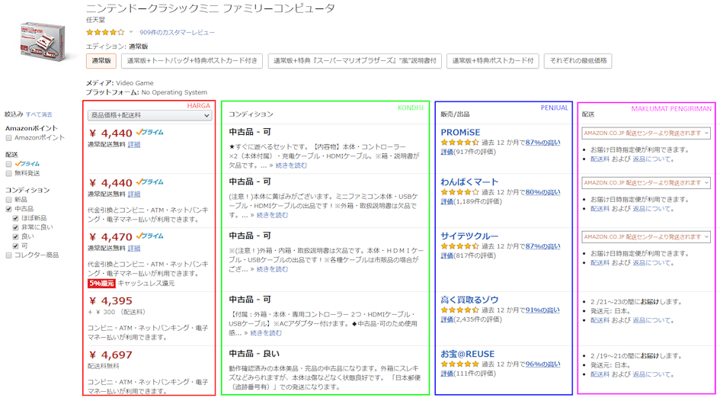
Task: Uncheck the ほぼ新品 checkbox
Action: tap(15, 218)
